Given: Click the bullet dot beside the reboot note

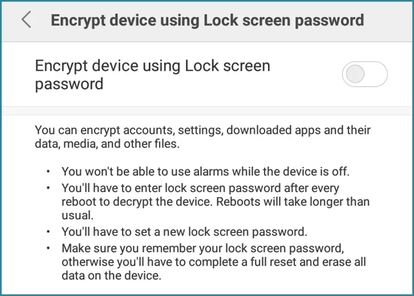Looking at the screenshot, I should [x=48, y=187].
